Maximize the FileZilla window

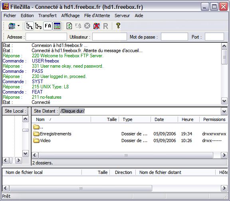click(x=214, y=7)
